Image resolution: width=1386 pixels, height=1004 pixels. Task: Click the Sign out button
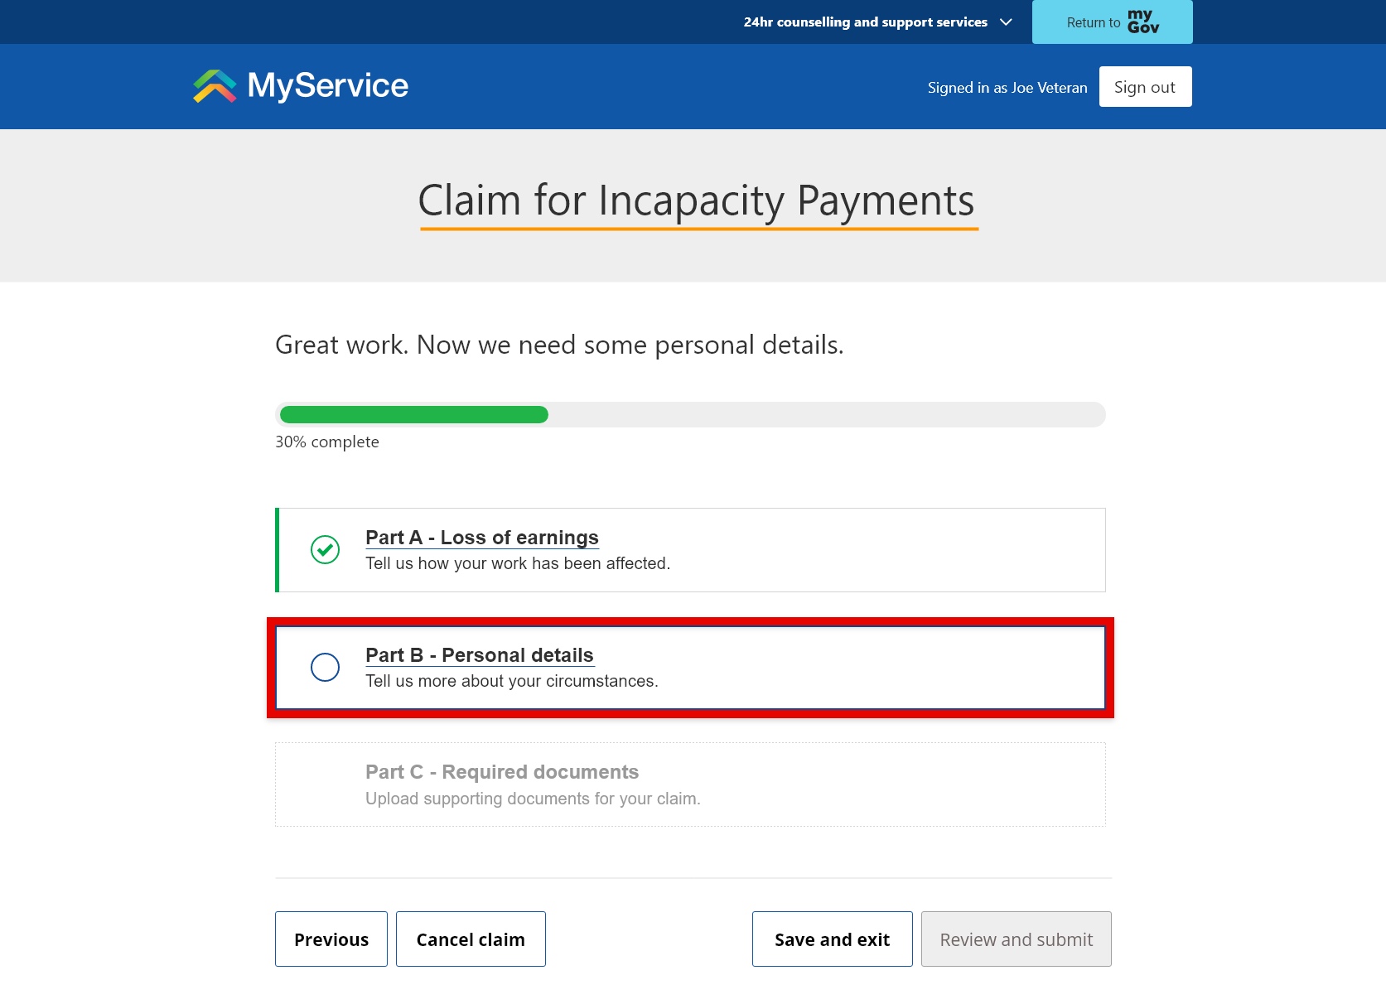1145,87
